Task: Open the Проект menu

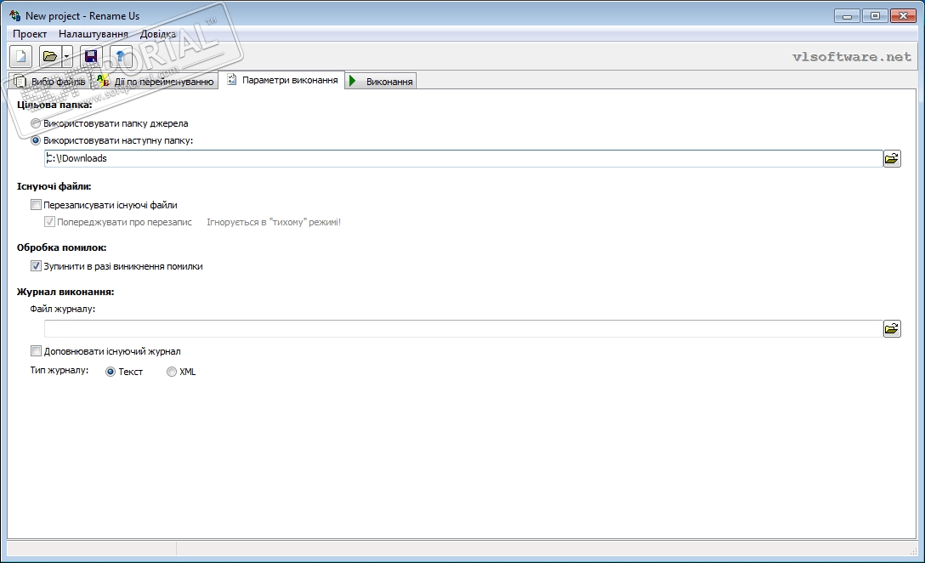Action: point(30,34)
